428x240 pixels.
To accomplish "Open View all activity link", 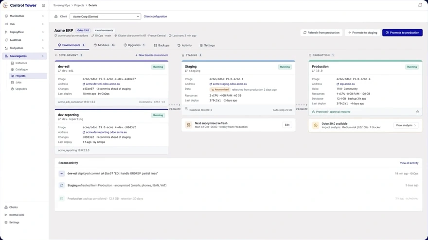I will tap(409, 163).
